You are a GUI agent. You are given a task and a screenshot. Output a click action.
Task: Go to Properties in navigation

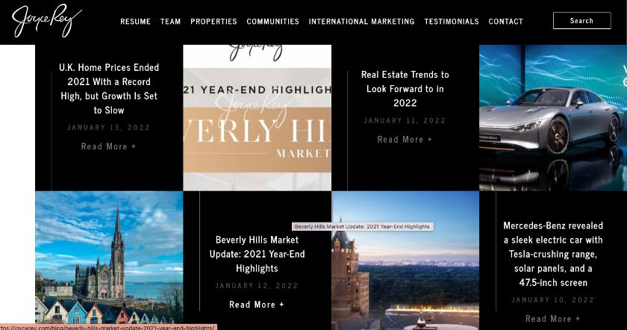coord(213,22)
